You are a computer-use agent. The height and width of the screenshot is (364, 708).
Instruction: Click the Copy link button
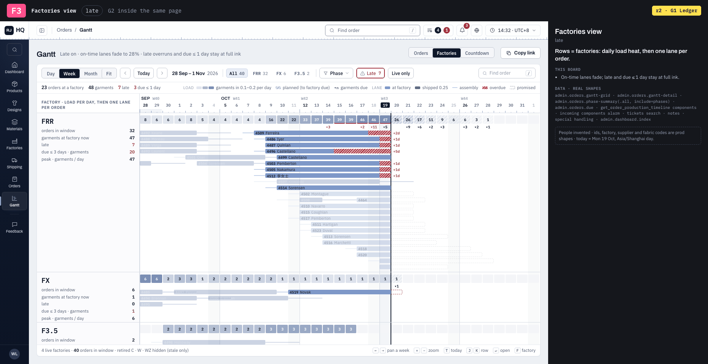521,53
